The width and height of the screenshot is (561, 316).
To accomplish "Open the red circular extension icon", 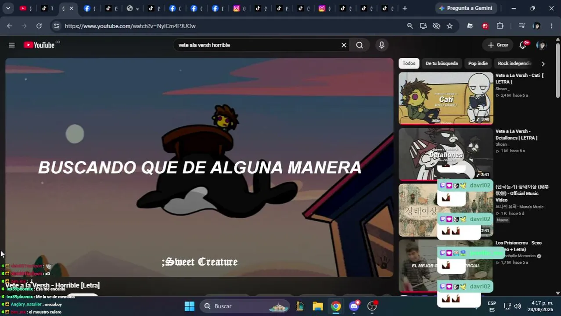I will pos(485,26).
